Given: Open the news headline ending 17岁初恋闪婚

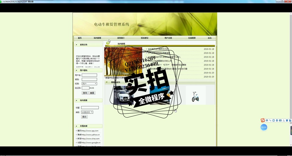Looking at the screenshot, I should click(168, 69).
